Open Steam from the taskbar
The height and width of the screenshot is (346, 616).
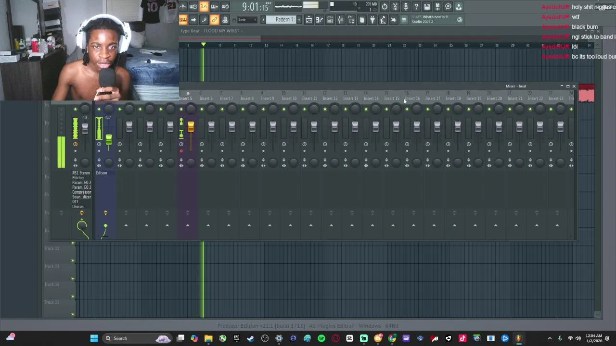(x=251, y=338)
